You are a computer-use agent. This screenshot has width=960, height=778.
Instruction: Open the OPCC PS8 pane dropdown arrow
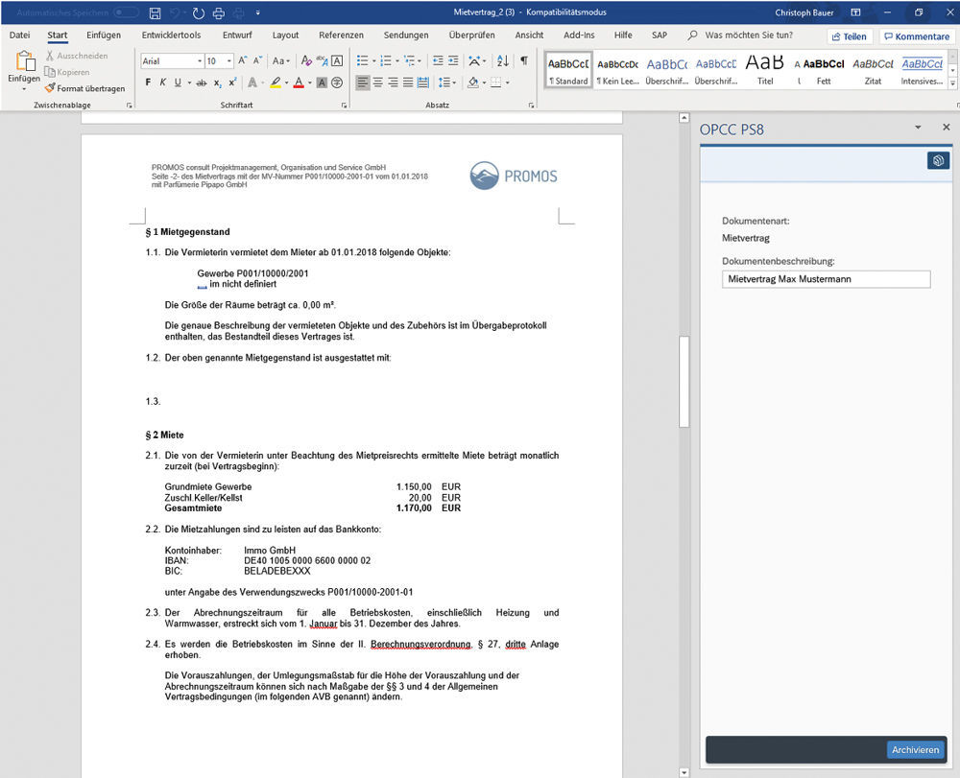pyautogui.click(x=918, y=127)
